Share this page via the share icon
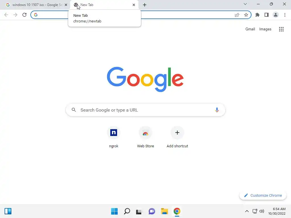Image resolution: width=291 pixels, height=218 pixels. pos(237,15)
